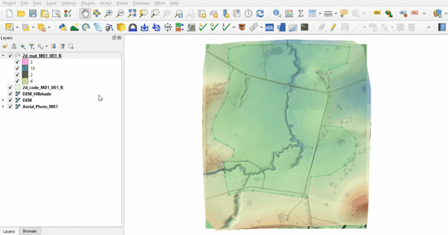The height and width of the screenshot is (235, 448).
Task: Click the pink swatch for material 3
Action: [x=25, y=62]
